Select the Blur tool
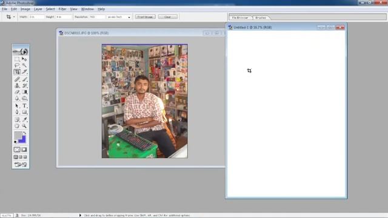The width and height of the screenshot is (388, 218). pos(17,98)
